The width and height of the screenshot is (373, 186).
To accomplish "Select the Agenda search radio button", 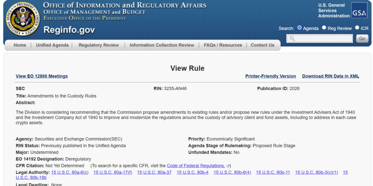I will [x=299, y=28].
